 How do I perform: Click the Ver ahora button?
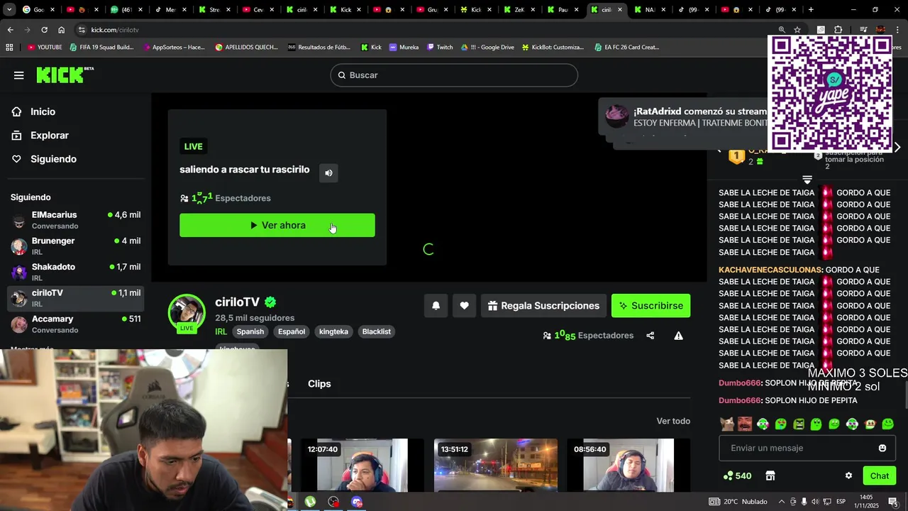pyautogui.click(x=277, y=225)
